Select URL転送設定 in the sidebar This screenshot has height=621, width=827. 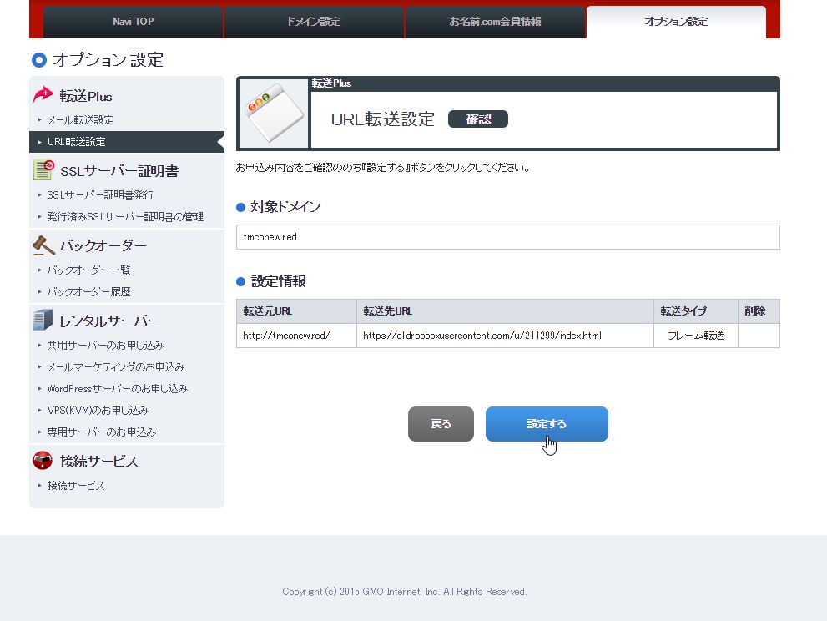[x=127, y=142]
